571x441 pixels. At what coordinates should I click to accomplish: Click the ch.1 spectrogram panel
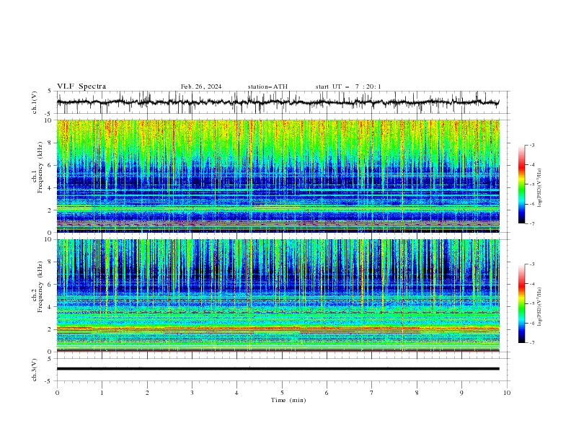(278, 176)
